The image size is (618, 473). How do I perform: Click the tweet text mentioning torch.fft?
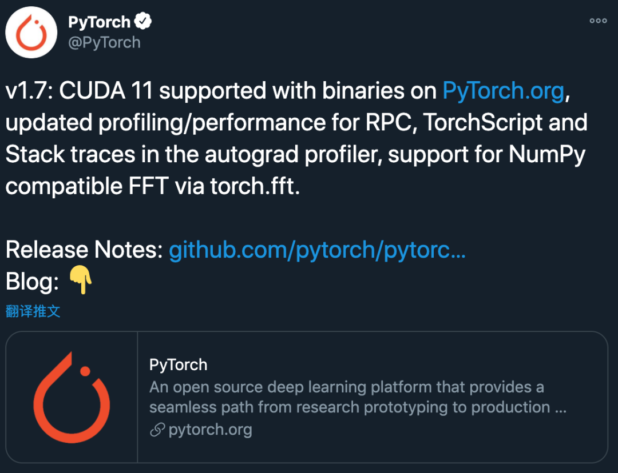[153, 186]
